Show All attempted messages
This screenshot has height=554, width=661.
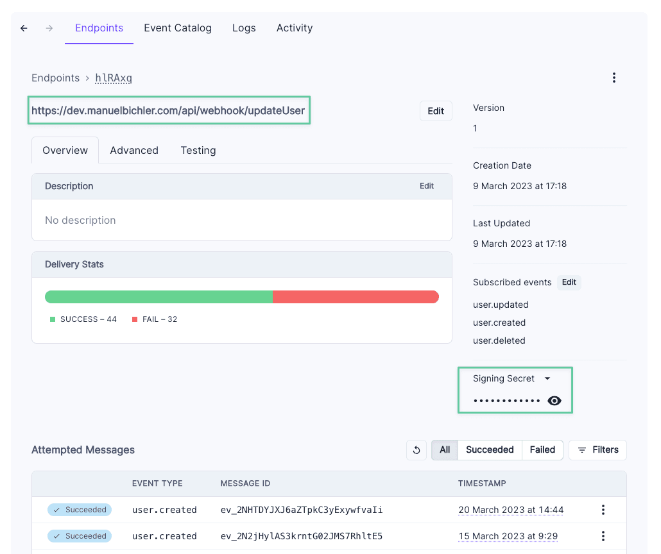[x=445, y=450]
